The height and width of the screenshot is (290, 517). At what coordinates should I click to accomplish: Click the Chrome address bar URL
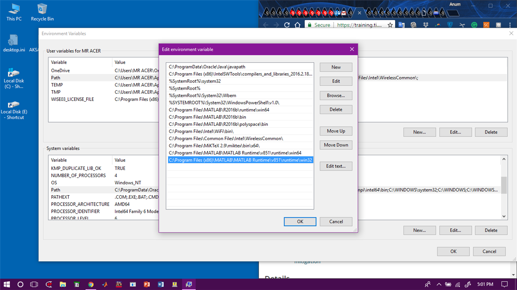point(359,25)
